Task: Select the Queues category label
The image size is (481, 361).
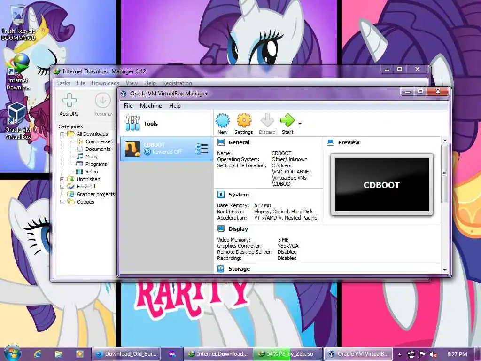Action: point(85,202)
